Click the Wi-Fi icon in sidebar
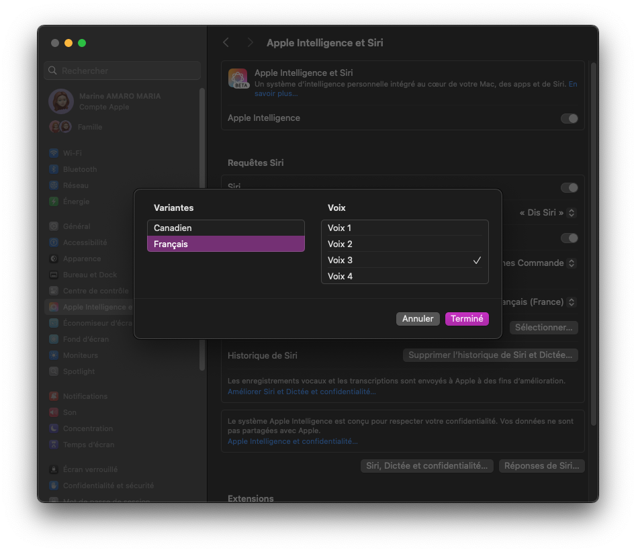This screenshot has width=636, height=552. (54, 153)
